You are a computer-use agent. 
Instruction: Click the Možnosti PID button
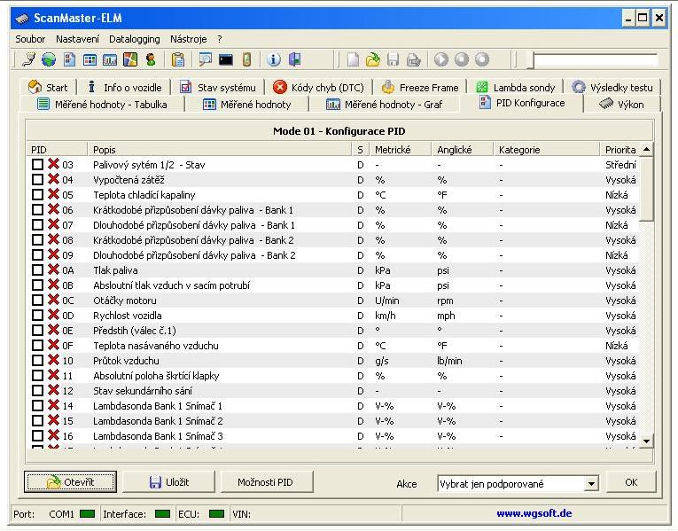[267, 481]
